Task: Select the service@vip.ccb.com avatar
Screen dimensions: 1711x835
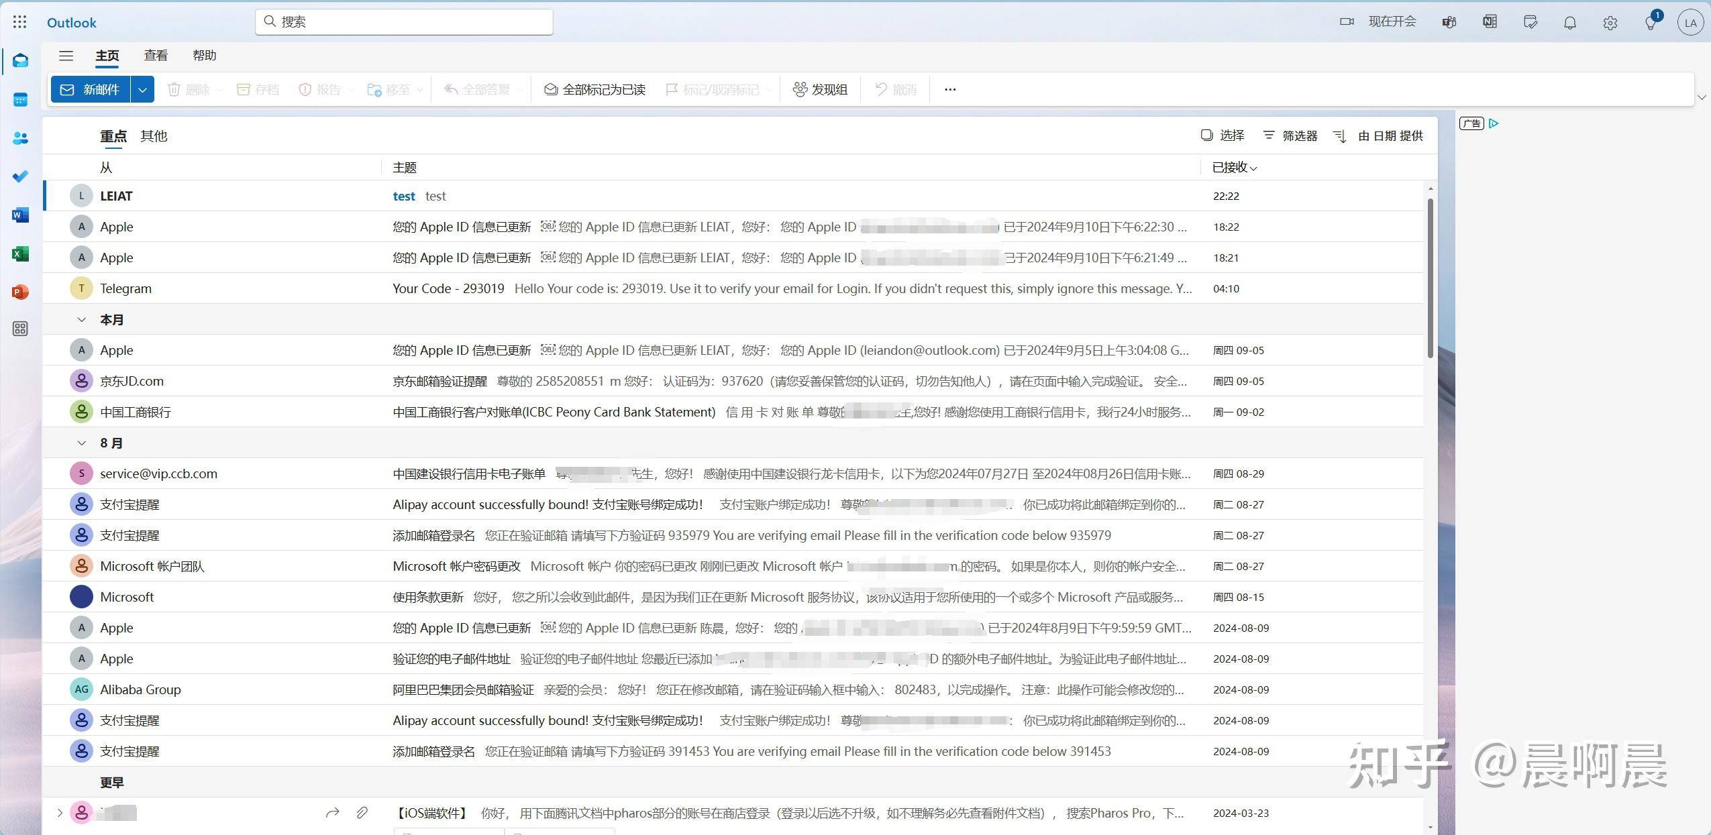Action: click(81, 474)
